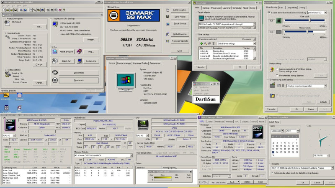Image resolution: width=335 pixels, height=188 pixels.
Task: Click the folder icon in overclocking profile settings
Action: point(272,85)
